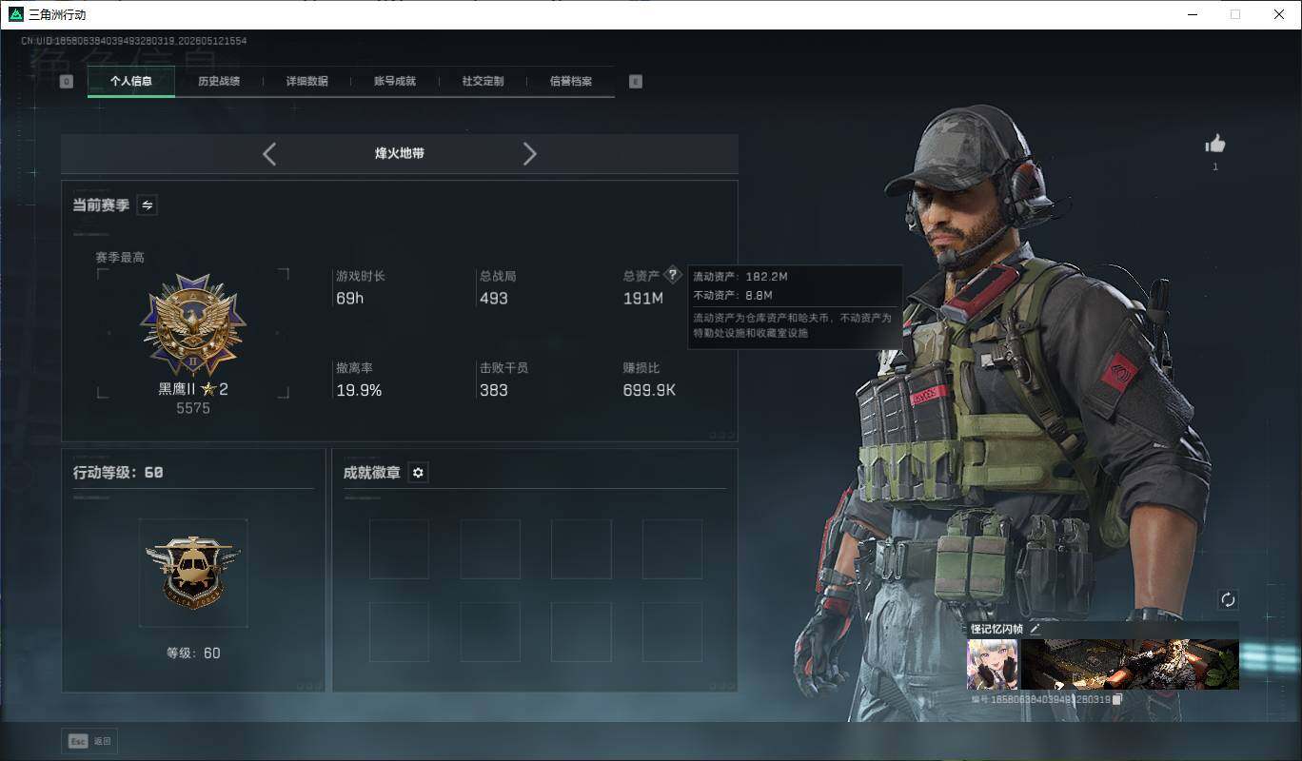Click the Esc 返回 back button

91,741
